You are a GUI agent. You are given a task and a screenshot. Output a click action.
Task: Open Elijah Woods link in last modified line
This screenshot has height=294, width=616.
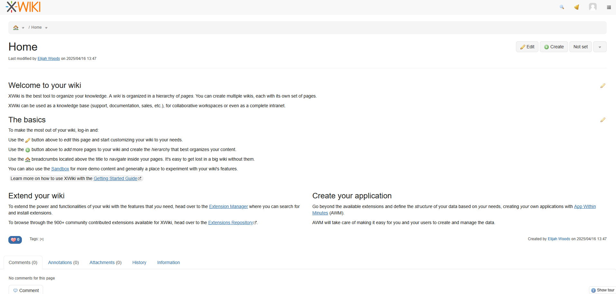pyautogui.click(x=49, y=59)
